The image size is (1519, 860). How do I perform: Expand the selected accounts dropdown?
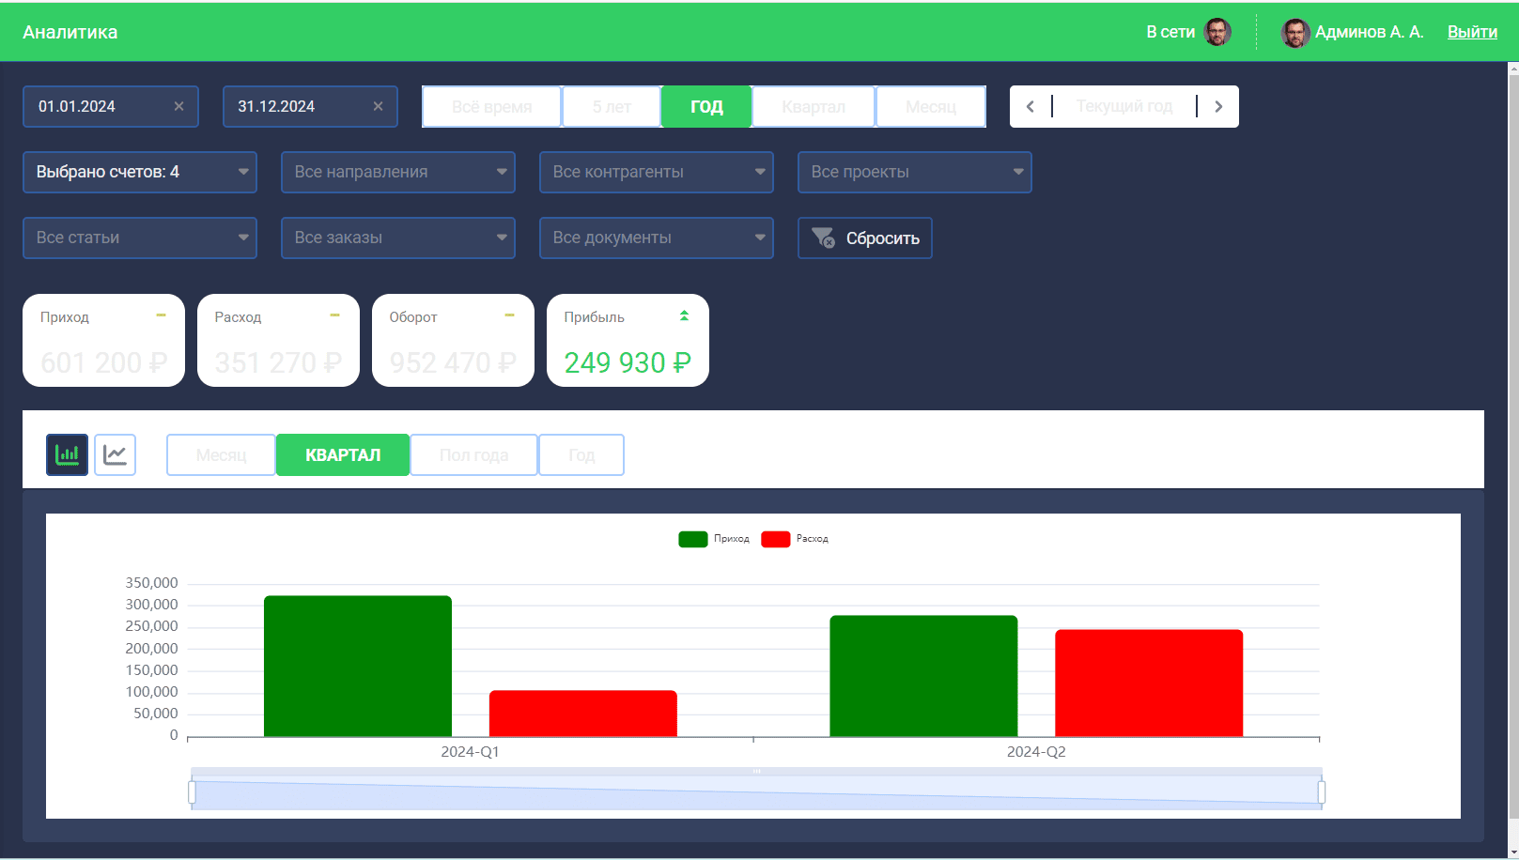[x=140, y=173]
